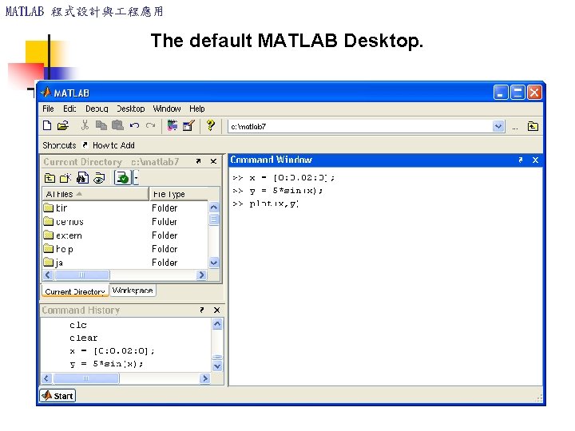Viewport: 575px width, 431px height.
Task: Click the MATLAB Start button
Action: point(57,396)
